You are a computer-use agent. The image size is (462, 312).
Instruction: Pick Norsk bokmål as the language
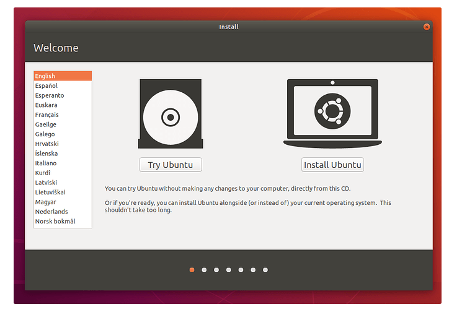point(63,222)
